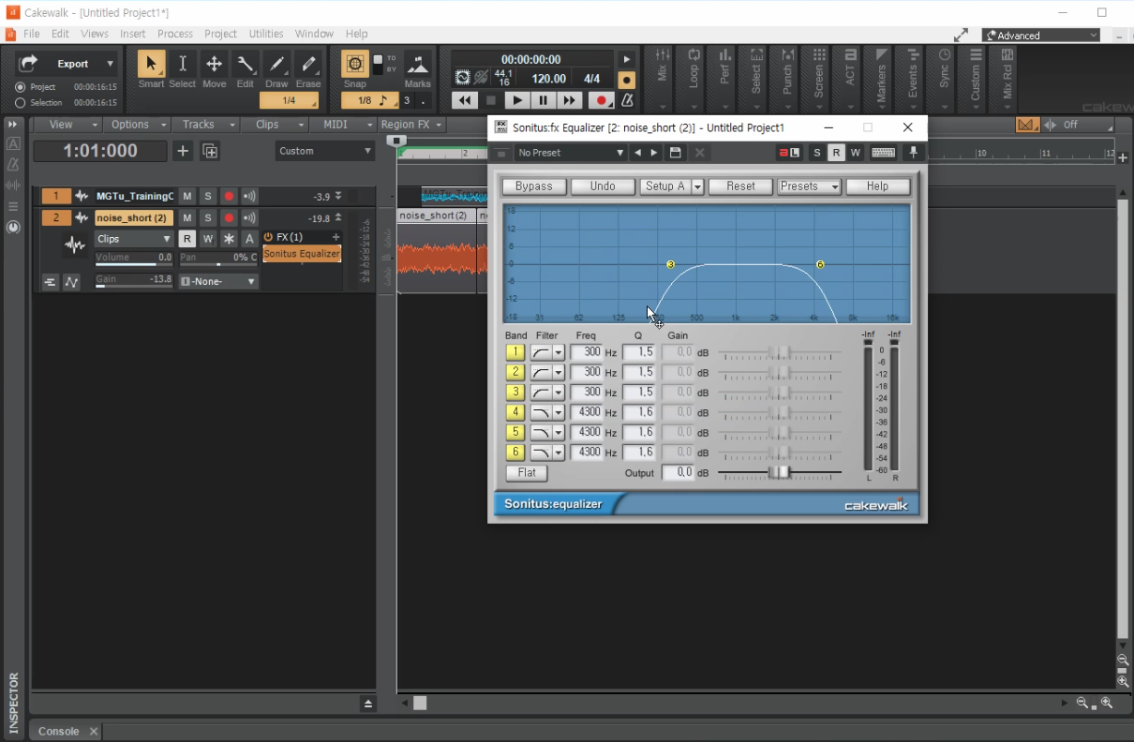Zoom in horizontally on timeline

[1107, 703]
